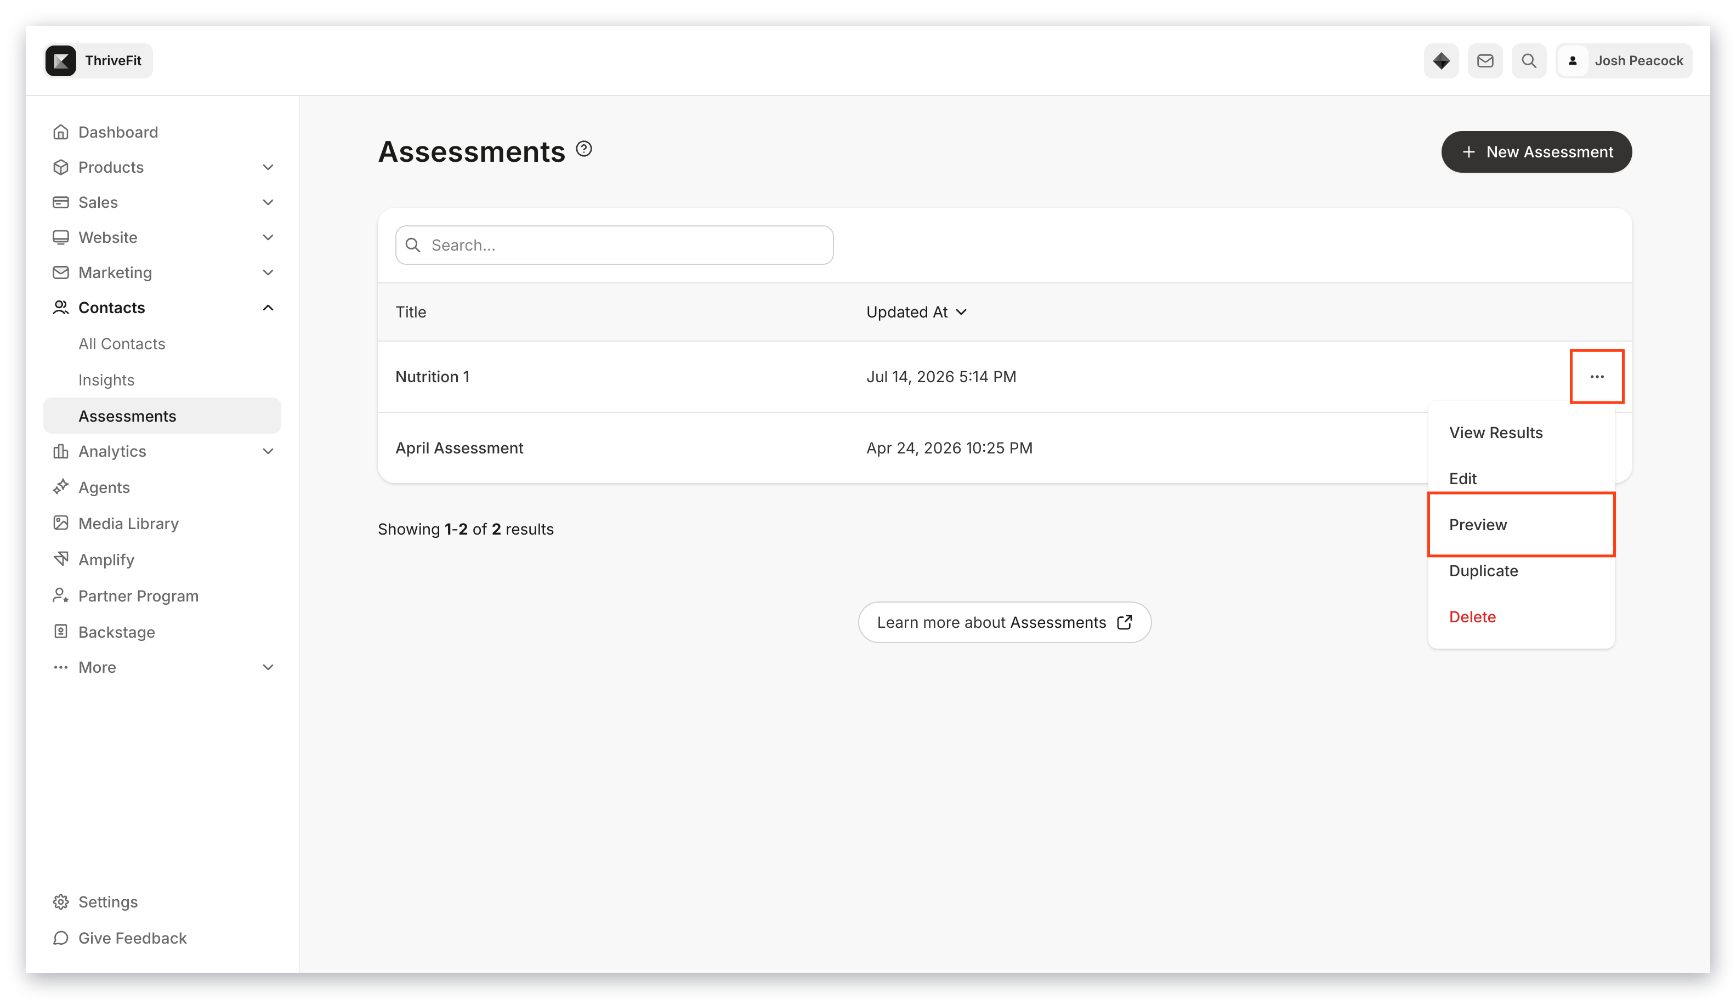Click the Agents sparkle icon
The height and width of the screenshot is (999, 1736).
point(60,486)
